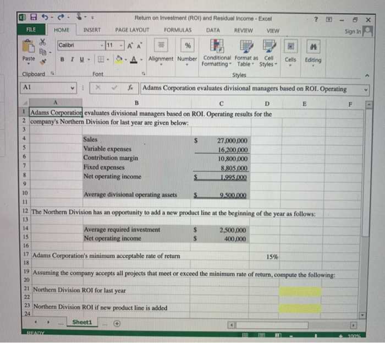Click the column B header
The width and height of the screenshot is (385, 343).
(x=137, y=103)
